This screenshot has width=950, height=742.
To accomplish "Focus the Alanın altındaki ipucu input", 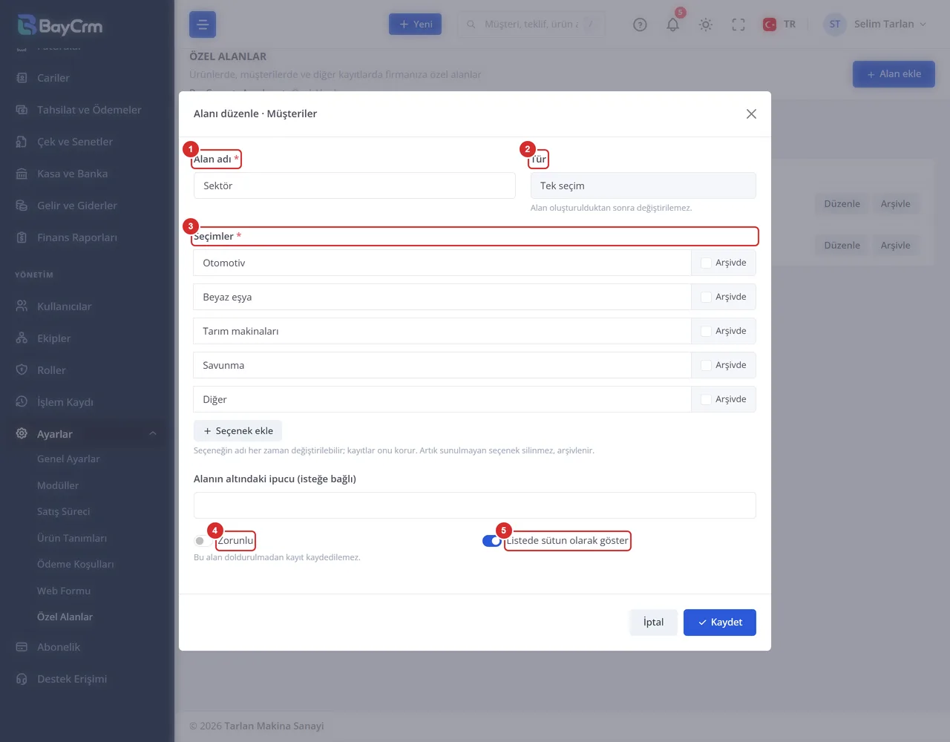I will coord(474,505).
